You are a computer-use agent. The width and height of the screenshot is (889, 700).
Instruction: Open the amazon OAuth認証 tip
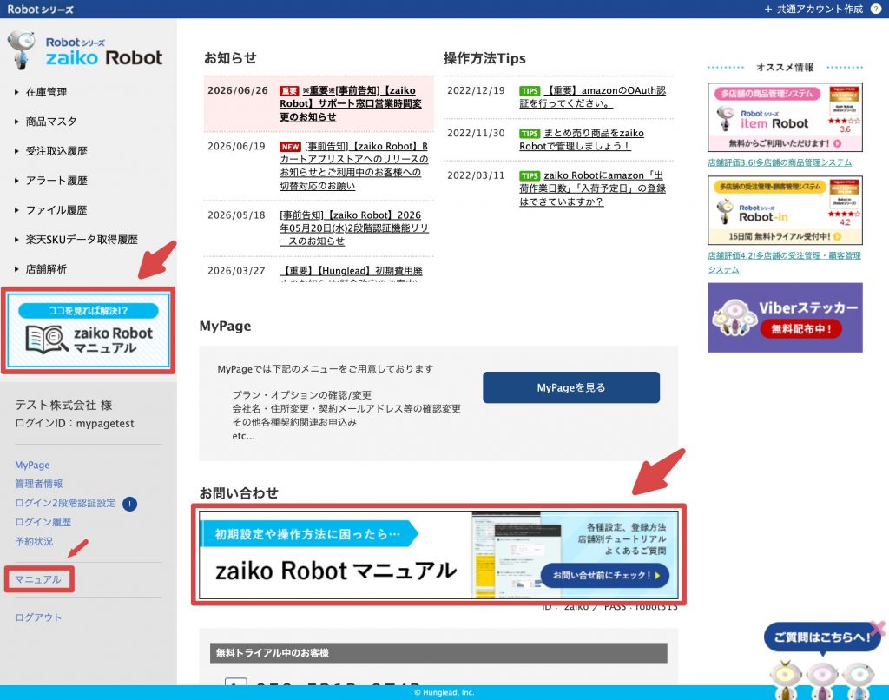tap(592, 97)
